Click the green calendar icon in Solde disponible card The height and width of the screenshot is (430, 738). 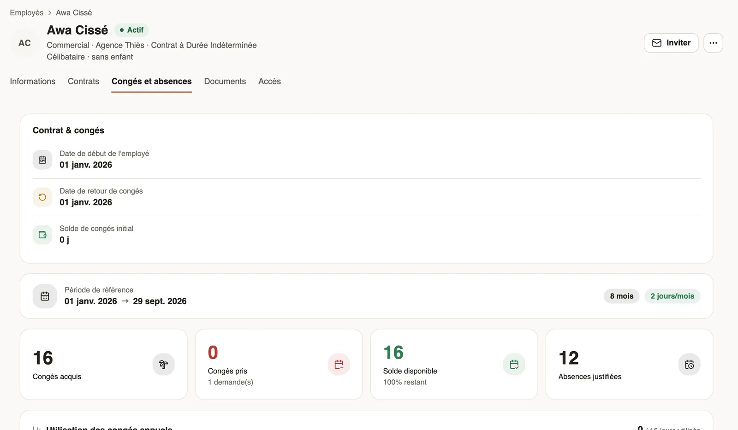pos(514,365)
